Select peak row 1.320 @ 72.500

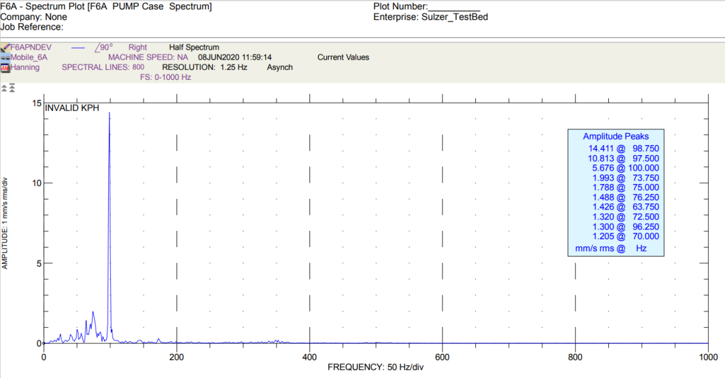pos(626,217)
